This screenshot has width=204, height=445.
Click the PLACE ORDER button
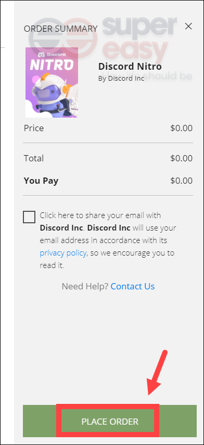[x=109, y=421]
